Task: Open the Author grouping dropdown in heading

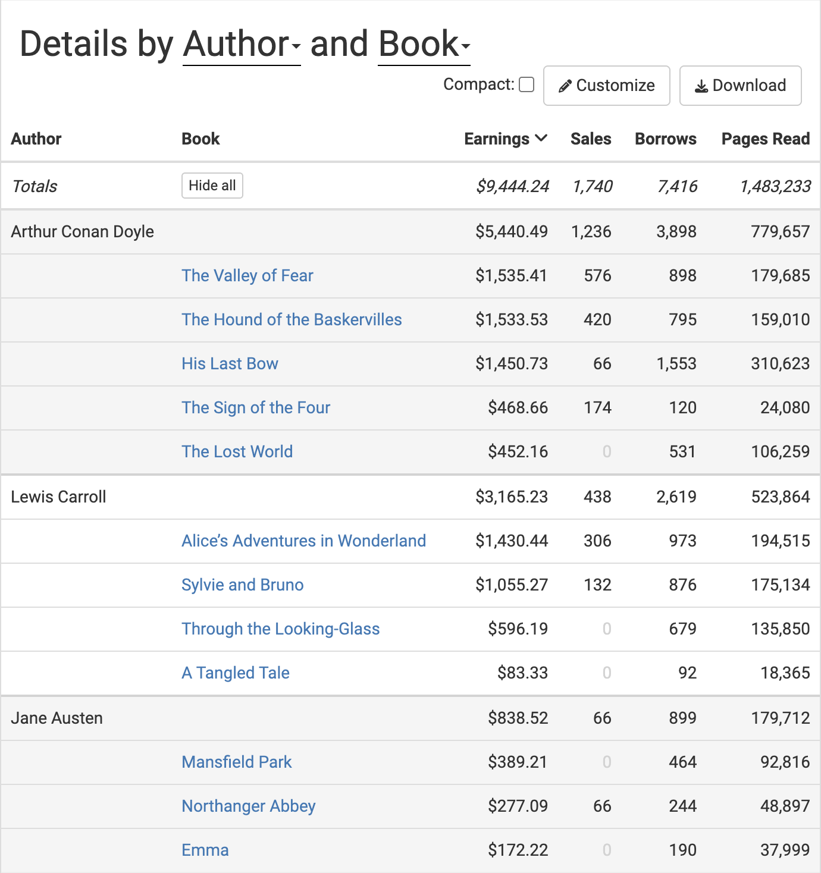Action: (242, 45)
